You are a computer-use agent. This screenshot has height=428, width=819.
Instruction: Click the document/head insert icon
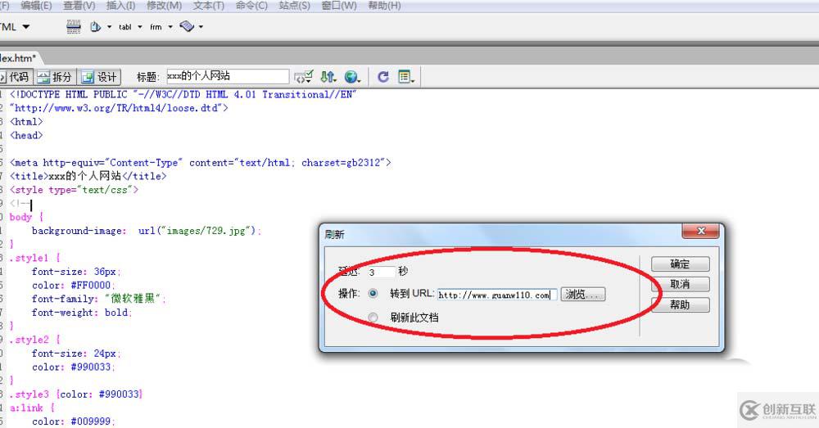[x=95, y=27]
